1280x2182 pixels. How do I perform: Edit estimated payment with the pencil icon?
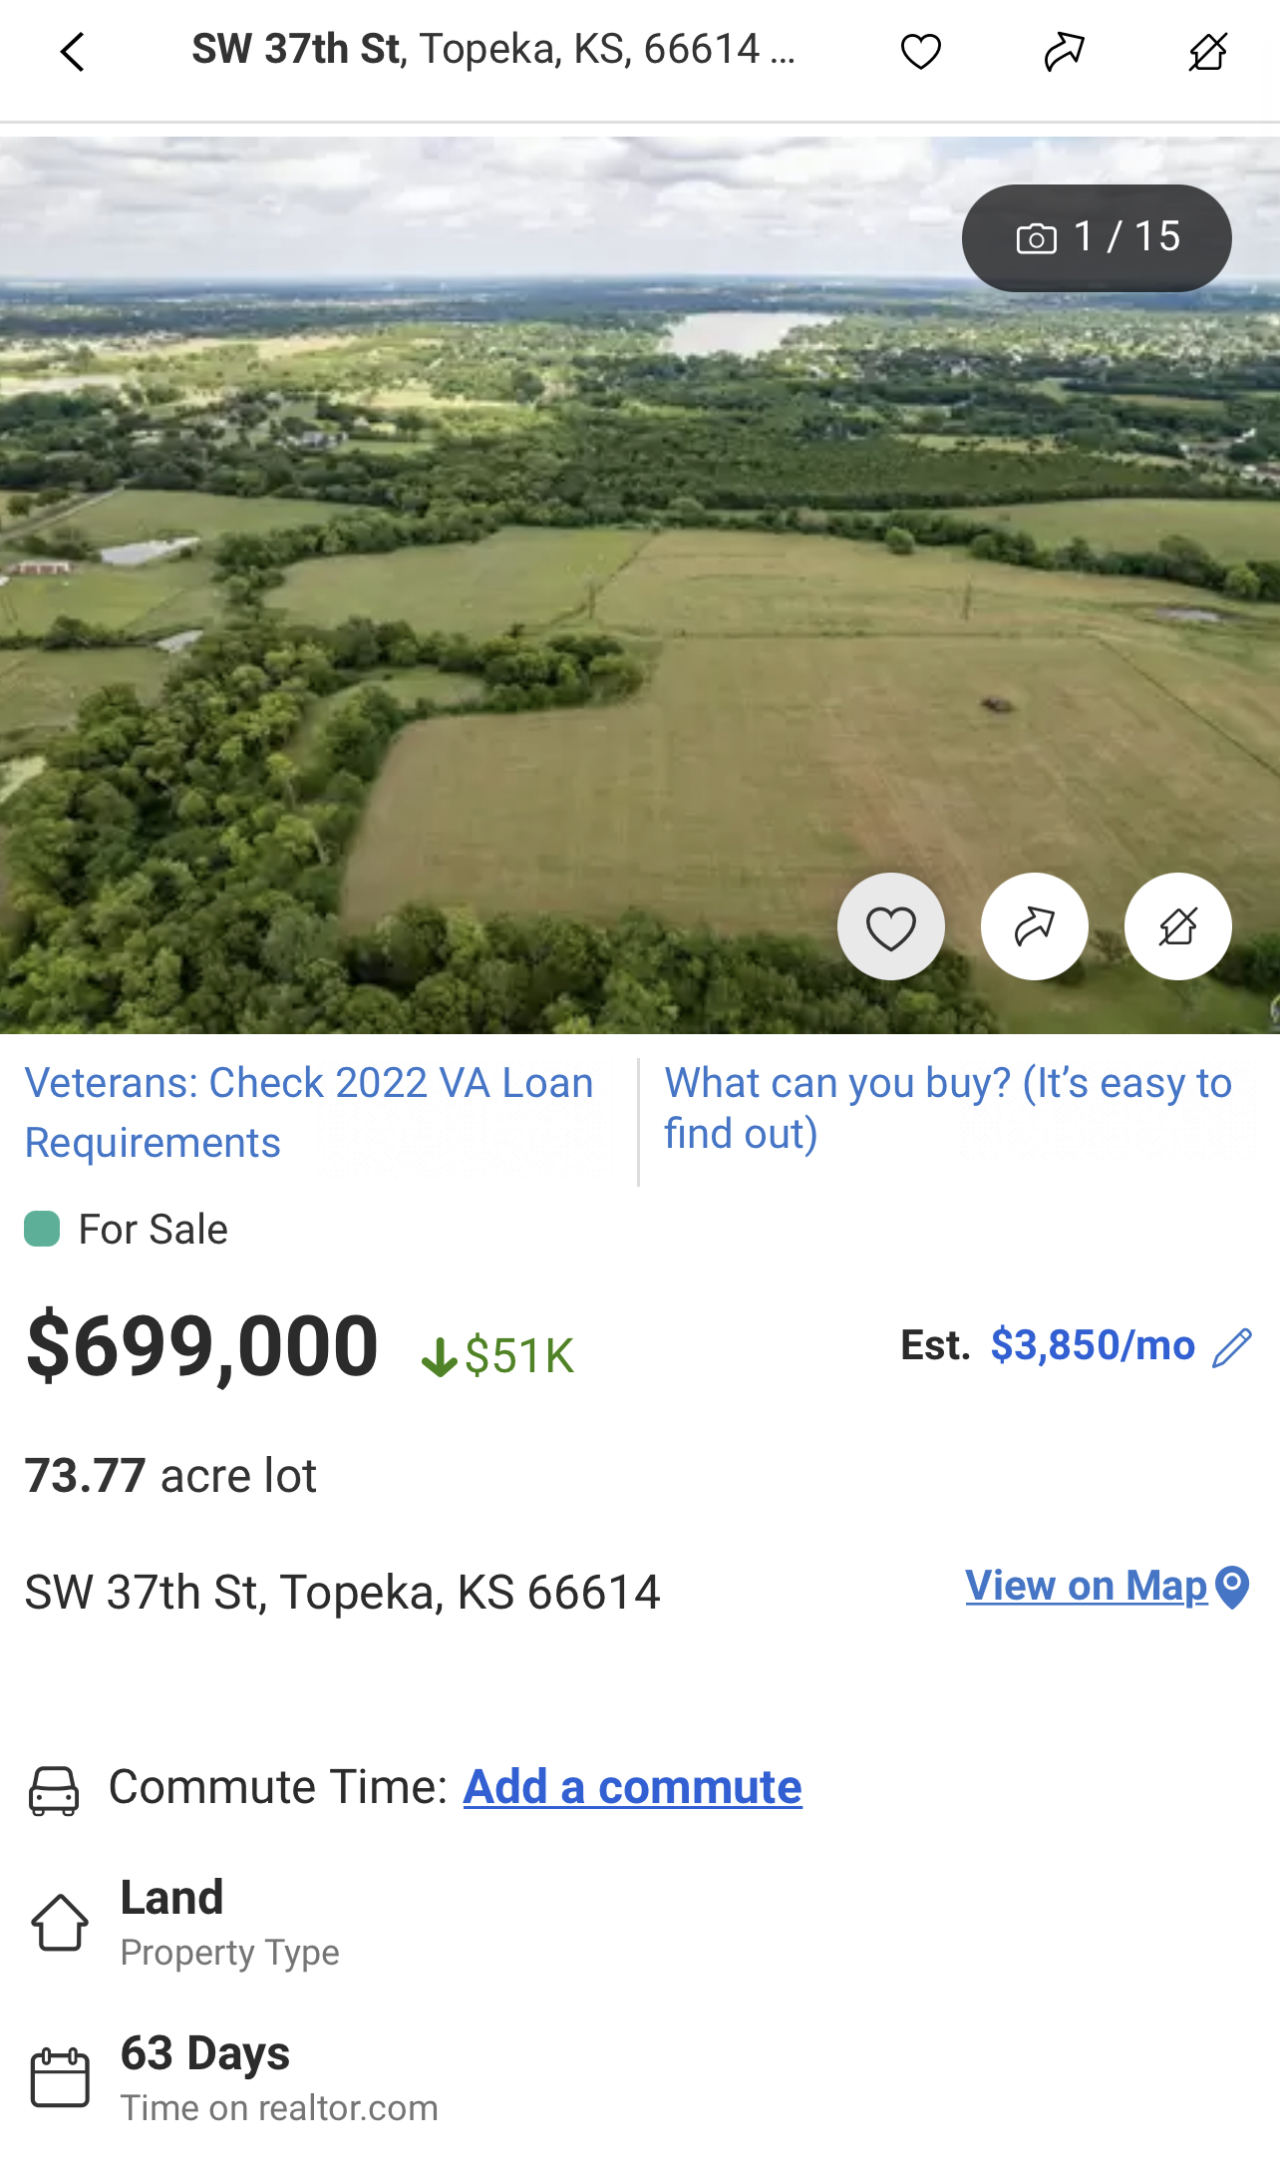[x=1232, y=1347]
